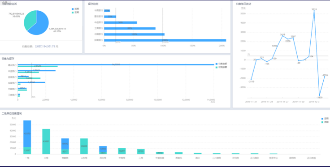This screenshot has width=330, height=167.
Task: Toggle 定期 legend in the bottom column chart
Action: point(325,119)
